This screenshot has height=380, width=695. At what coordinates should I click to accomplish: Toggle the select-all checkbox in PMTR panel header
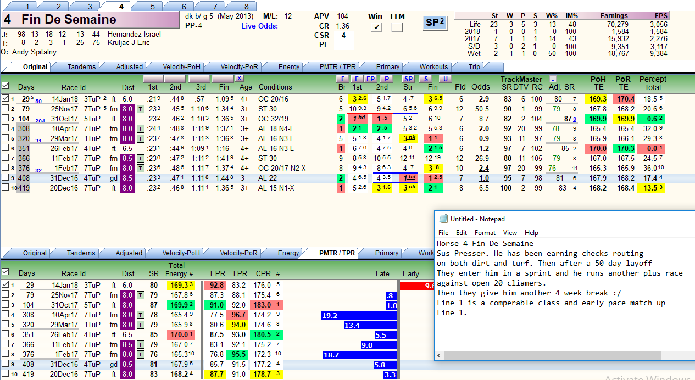point(5,271)
